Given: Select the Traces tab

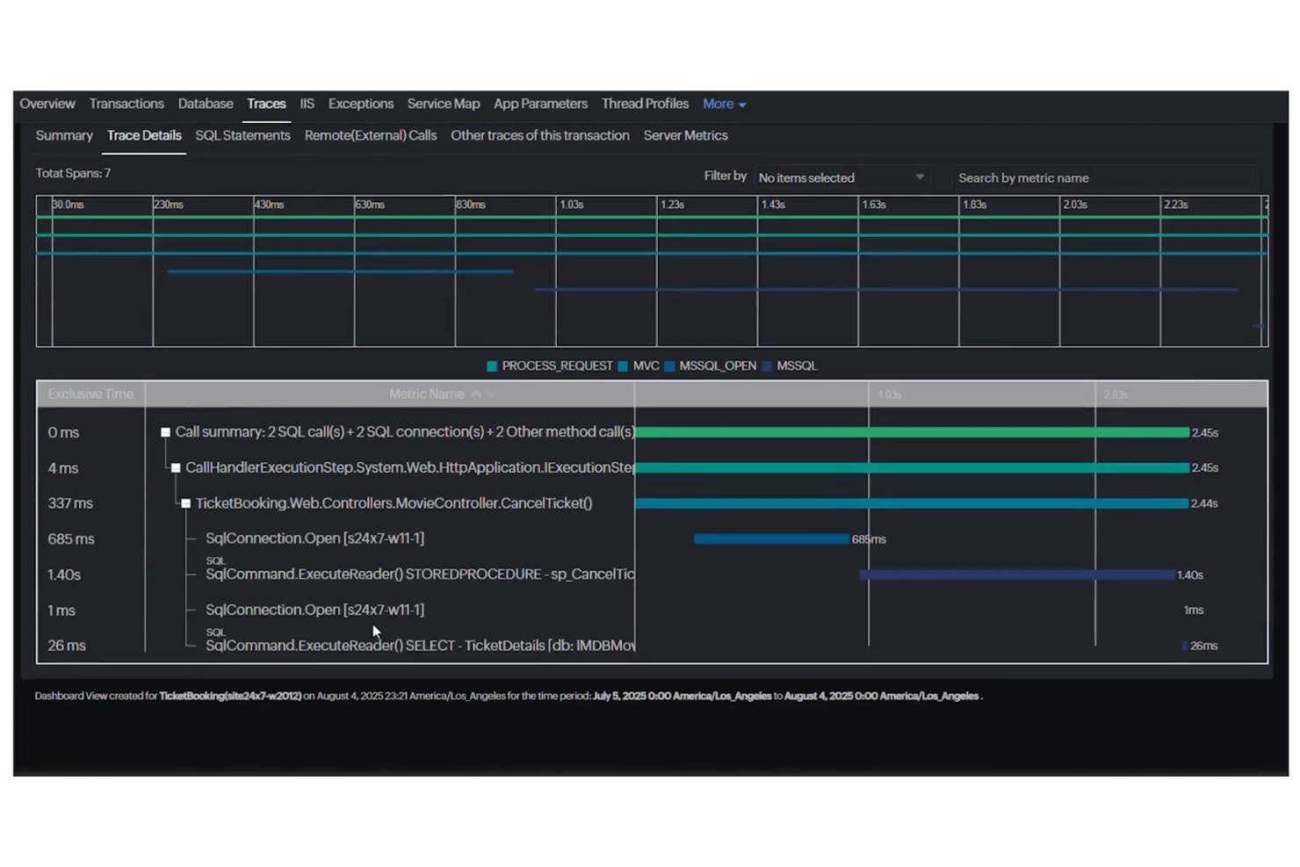Looking at the screenshot, I should pos(266,104).
